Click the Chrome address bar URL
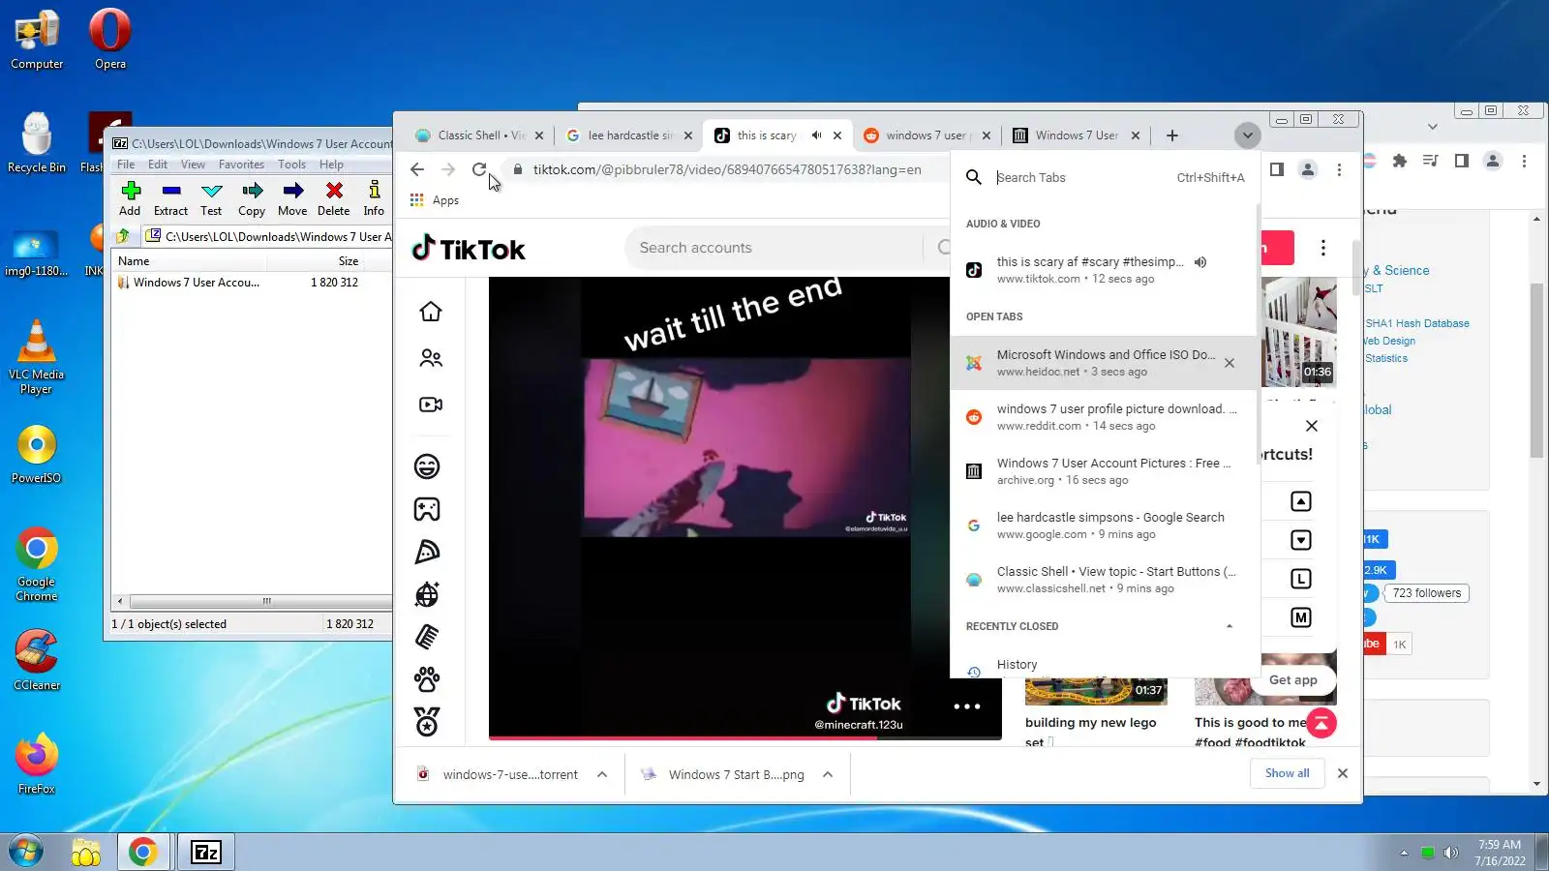 (726, 169)
